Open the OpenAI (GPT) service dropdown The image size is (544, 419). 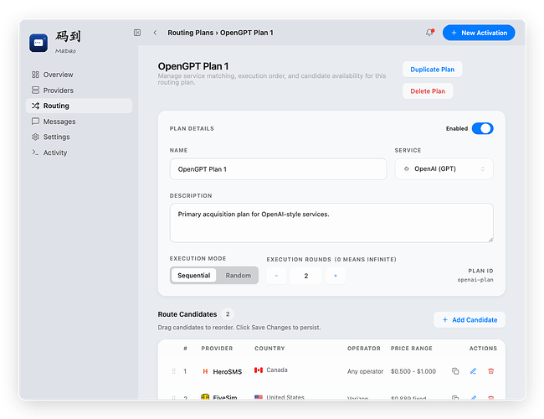444,168
